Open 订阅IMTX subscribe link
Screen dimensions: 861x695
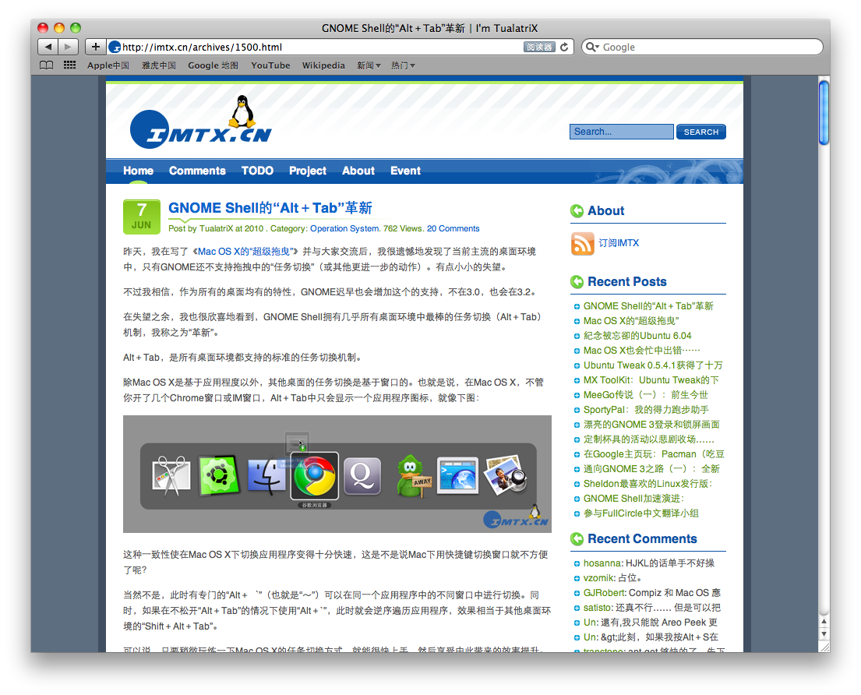point(619,242)
